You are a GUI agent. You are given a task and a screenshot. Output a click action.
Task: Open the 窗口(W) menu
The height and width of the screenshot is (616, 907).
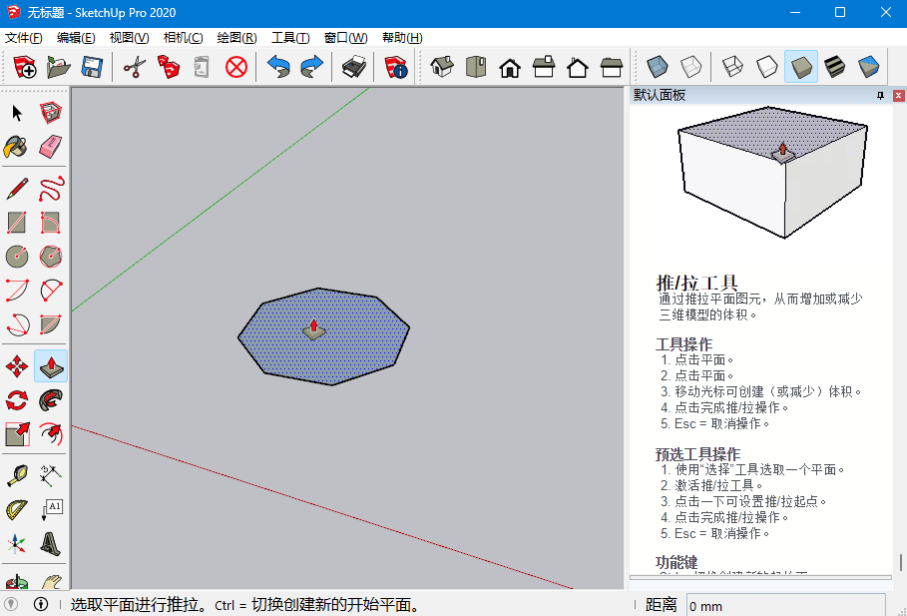(x=345, y=38)
